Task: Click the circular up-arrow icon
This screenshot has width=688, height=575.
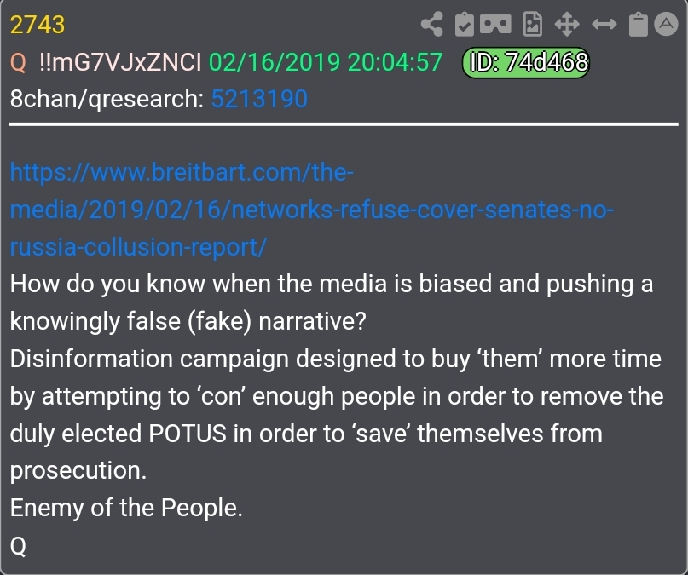Action: pyautogui.click(x=666, y=24)
